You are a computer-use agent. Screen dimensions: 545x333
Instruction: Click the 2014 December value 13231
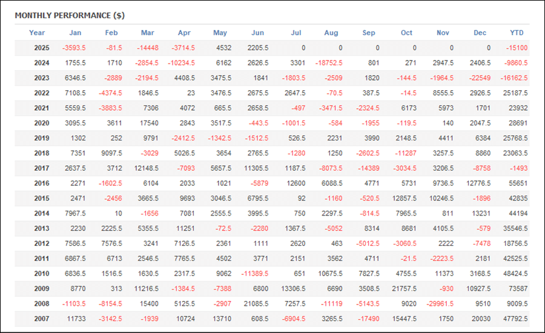pyautogui.click(x=481, y=214)
